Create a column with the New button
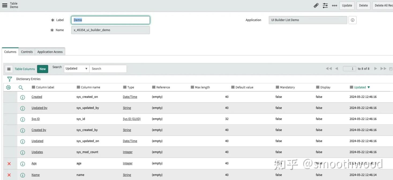The image size is (393, 180). click(x=42, y=69)
